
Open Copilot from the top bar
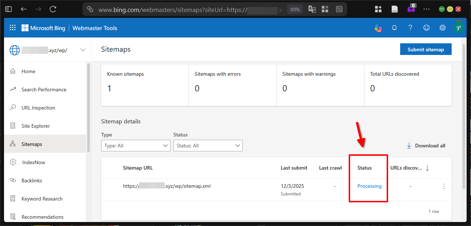click(378, 28)
